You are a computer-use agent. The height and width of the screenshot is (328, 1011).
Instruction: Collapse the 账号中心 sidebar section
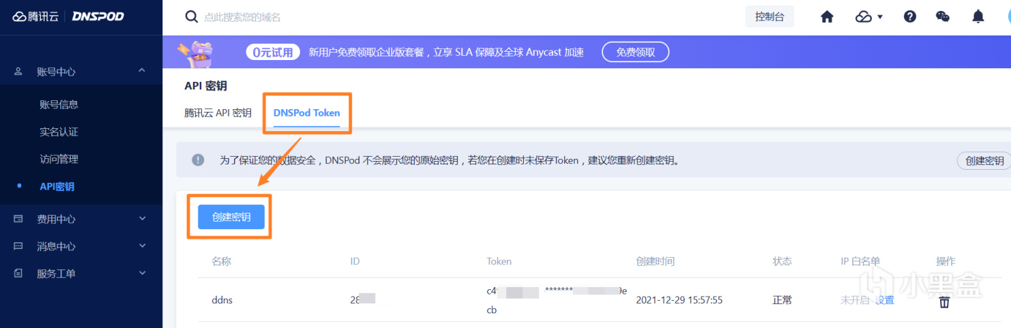142,71
